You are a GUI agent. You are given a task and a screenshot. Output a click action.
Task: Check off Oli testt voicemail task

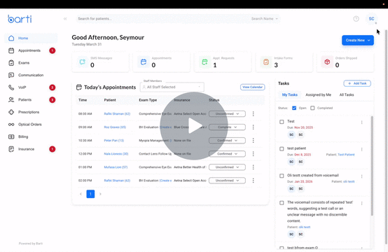(x=282, y=176)
